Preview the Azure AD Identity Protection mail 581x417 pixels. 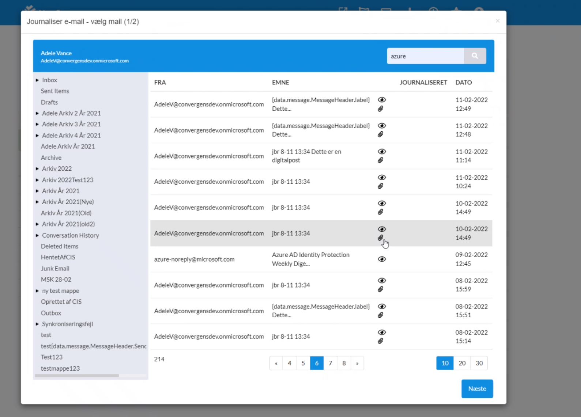click(x=382, y=259)
